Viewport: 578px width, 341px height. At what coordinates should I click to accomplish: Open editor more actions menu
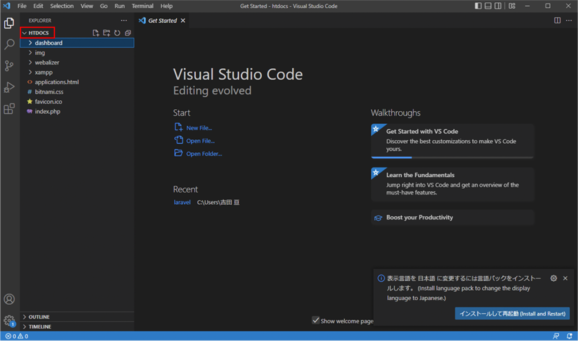point(569,21)
